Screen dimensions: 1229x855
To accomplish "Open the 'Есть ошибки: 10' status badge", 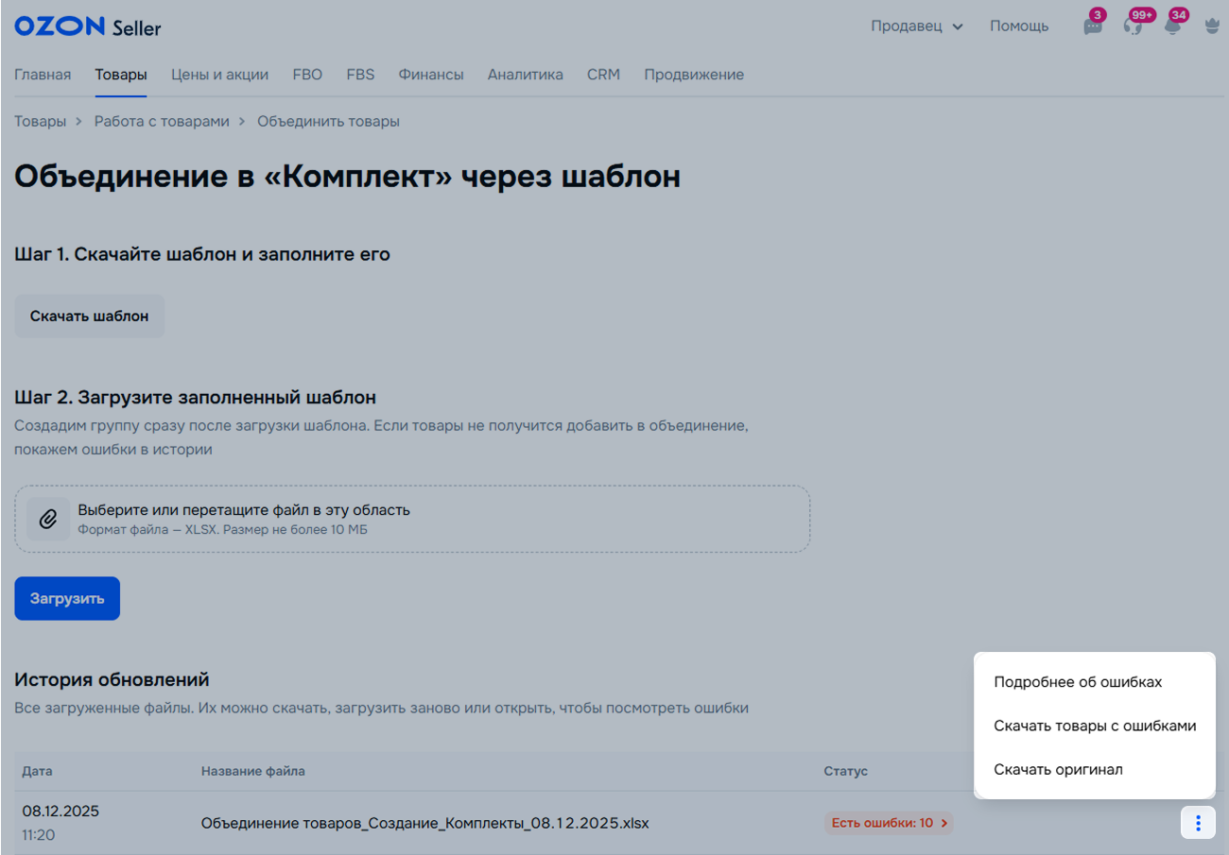I will [889, 823].
